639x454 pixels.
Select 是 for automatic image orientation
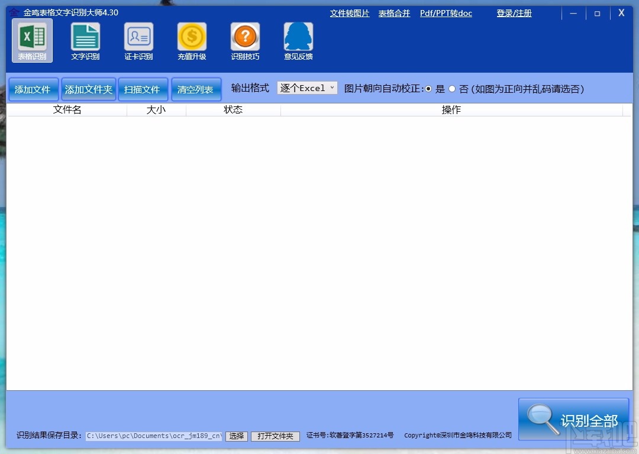pyautogui.click(x=428, y=89)
